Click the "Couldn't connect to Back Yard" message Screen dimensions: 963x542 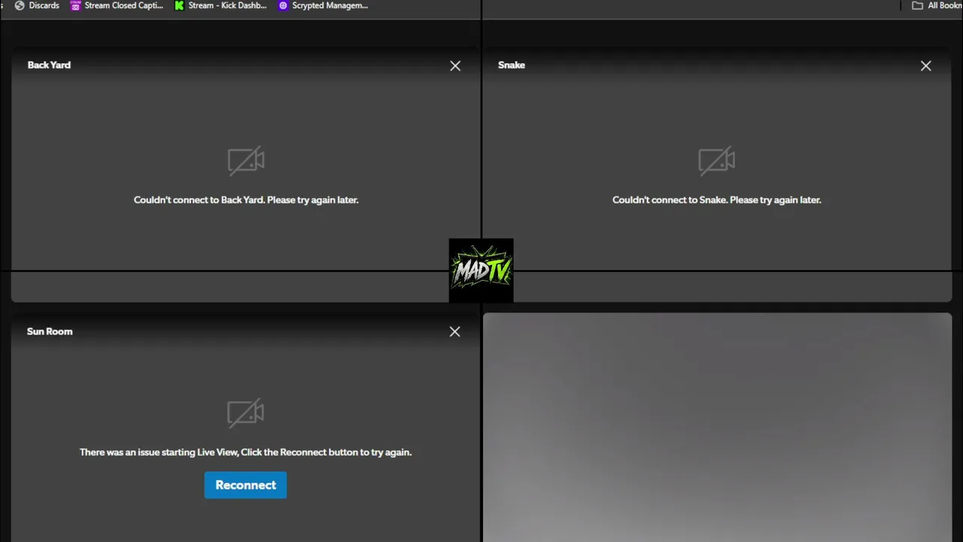(246, 200)
